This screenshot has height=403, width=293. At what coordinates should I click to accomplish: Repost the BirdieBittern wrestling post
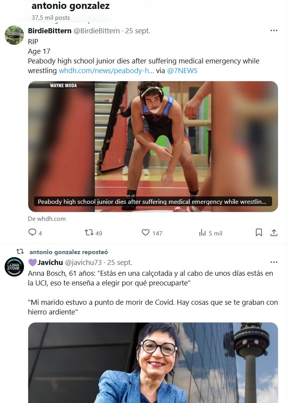[x=89, y=232]
